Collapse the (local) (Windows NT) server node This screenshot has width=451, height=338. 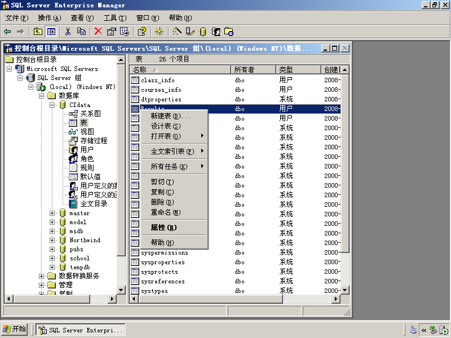pos(31,87)
